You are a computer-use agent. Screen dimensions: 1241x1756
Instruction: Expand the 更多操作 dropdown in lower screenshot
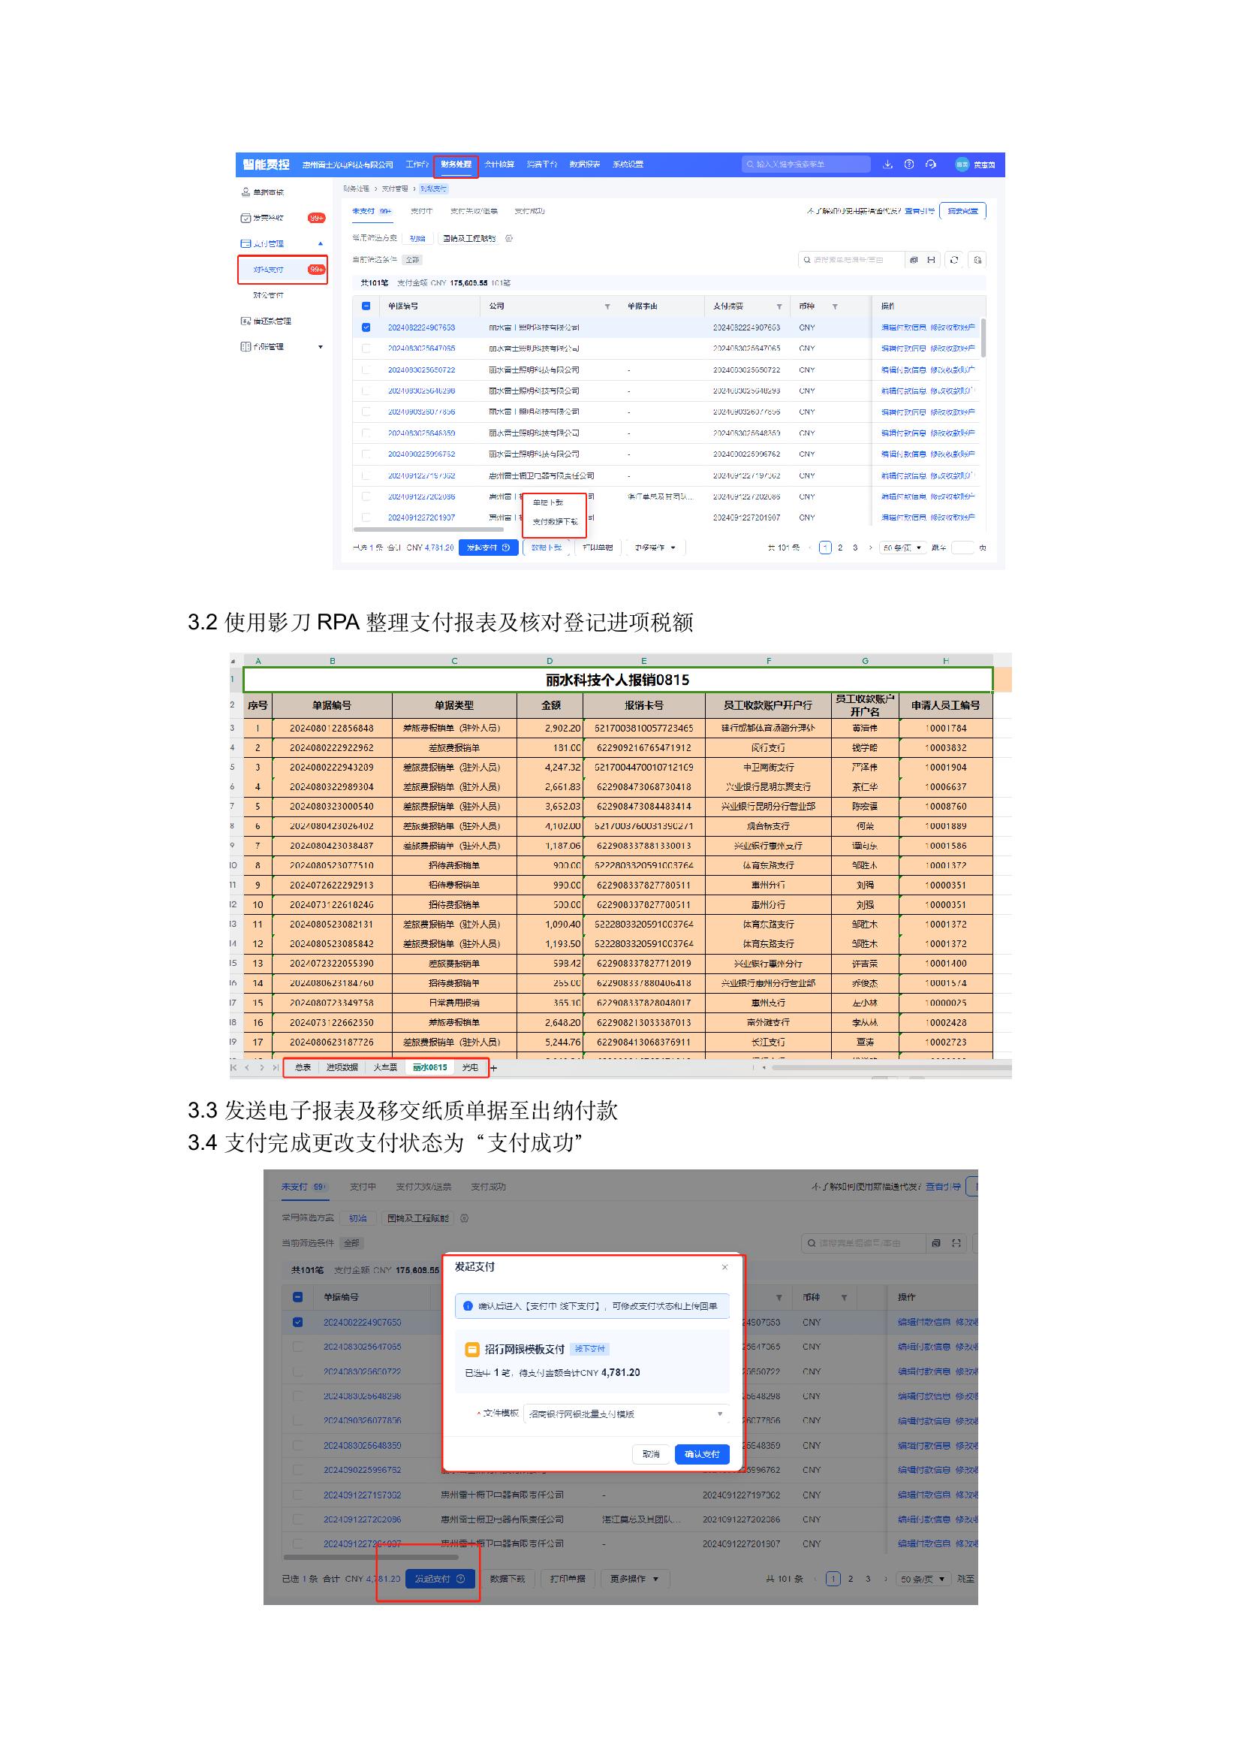tap(634, 1579)
